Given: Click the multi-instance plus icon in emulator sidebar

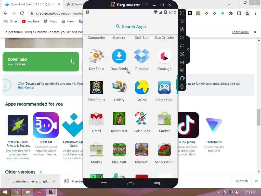Looking at the screenshot, I should (182, 62).
